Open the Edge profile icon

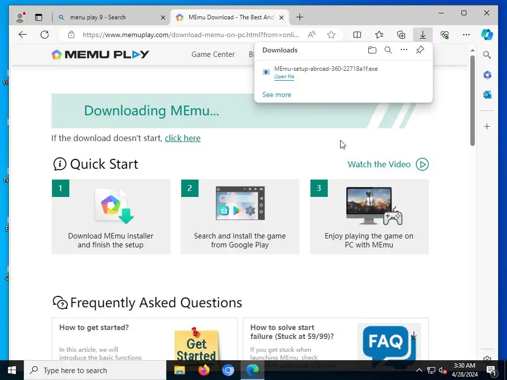[x=20, y=17]
